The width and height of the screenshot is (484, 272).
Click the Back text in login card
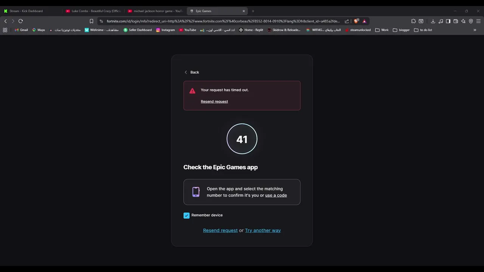(195, 72)
